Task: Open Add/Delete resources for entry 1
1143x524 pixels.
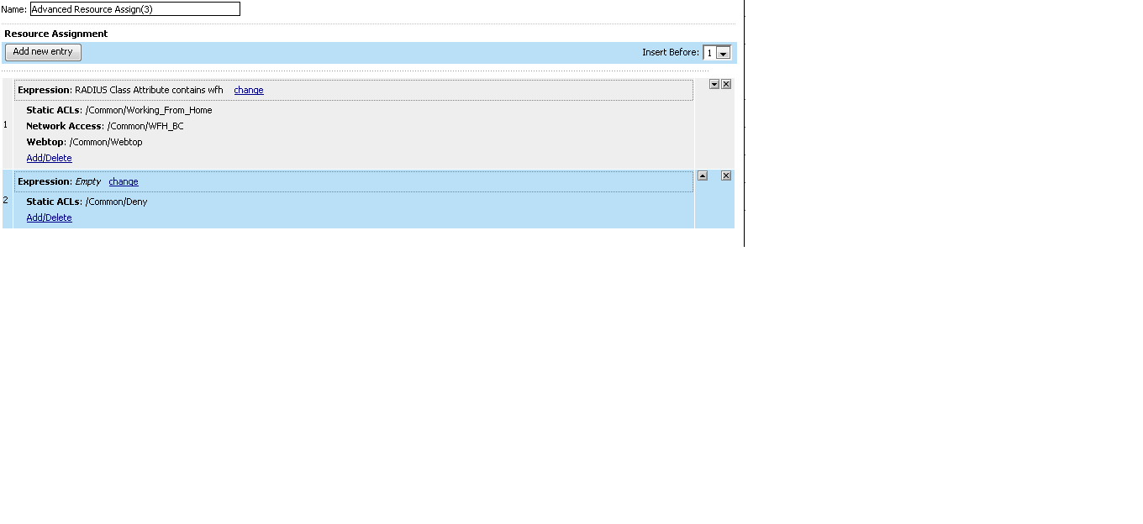Action: click(x=48, y=157)
